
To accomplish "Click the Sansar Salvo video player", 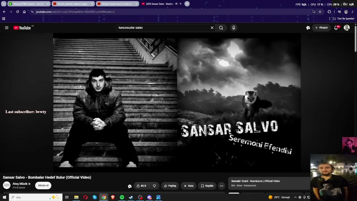I will 177,102.
